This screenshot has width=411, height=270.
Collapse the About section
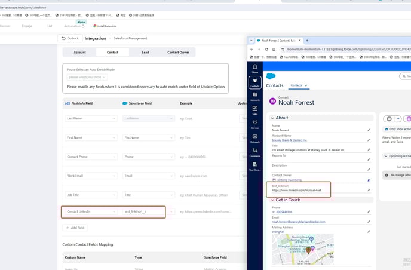(x=272, y=118)
